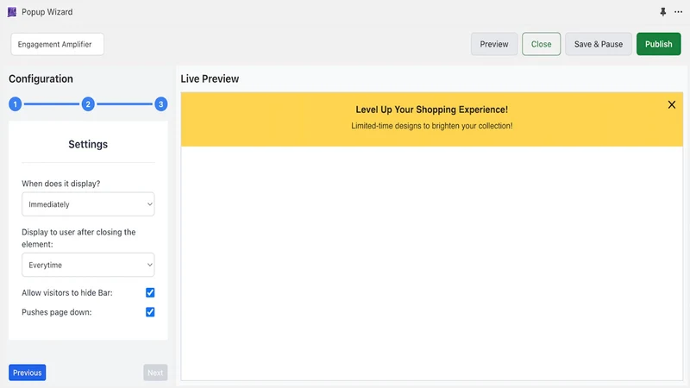Go to configuration step 2
Viewport: 690px width, 388px height.
[x=88, y=104]
